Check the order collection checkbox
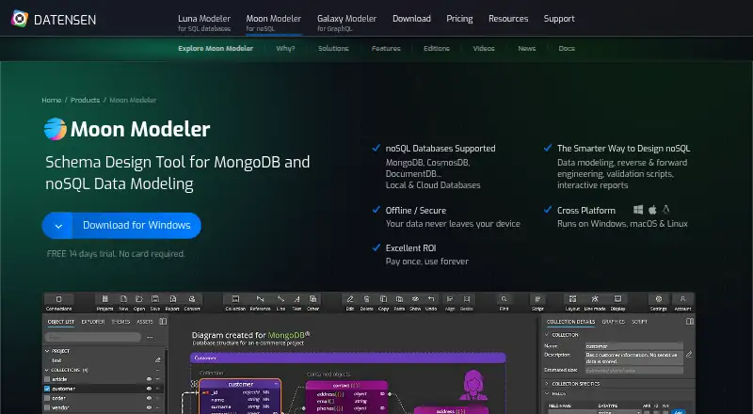753x414 pixels. pos(47,398)
